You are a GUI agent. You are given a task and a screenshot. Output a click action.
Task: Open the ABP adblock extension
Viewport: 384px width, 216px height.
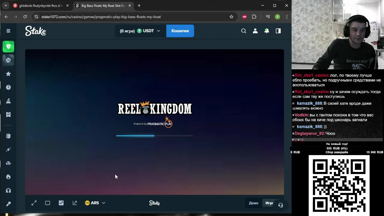point(244,17)
